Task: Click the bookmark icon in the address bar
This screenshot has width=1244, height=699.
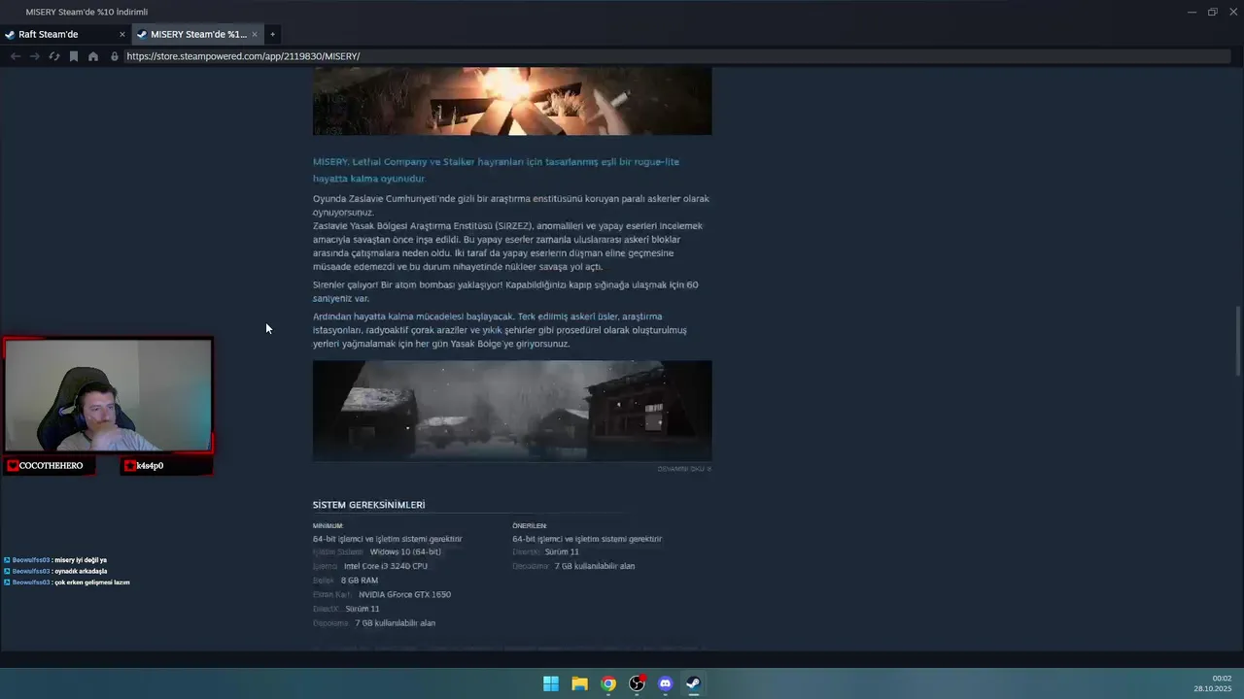Action: click(x=74, y=56)
